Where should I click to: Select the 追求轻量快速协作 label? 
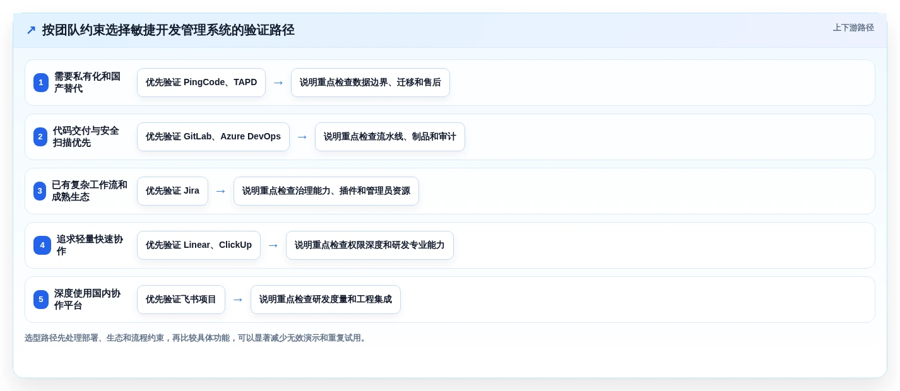click(x=90, y=245)
